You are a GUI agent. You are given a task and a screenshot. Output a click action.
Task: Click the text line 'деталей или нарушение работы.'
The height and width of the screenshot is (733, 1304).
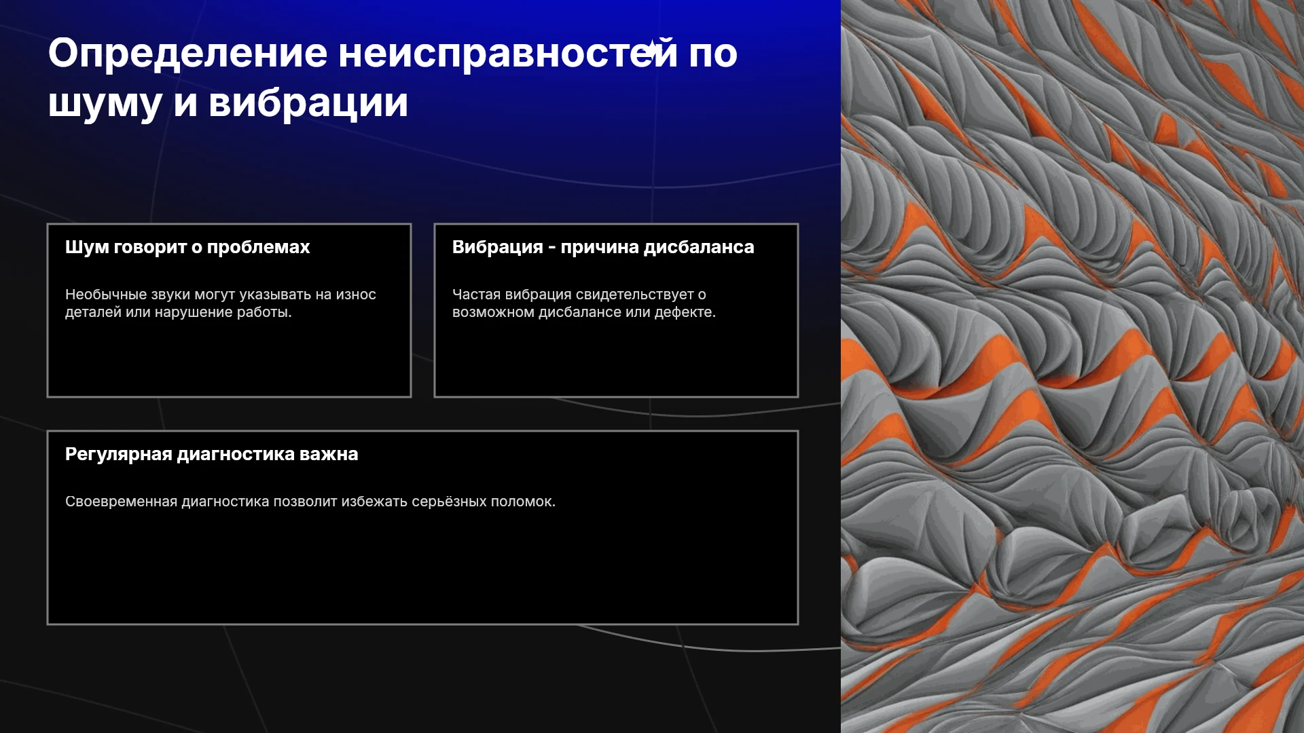click(x=178, y=312)
